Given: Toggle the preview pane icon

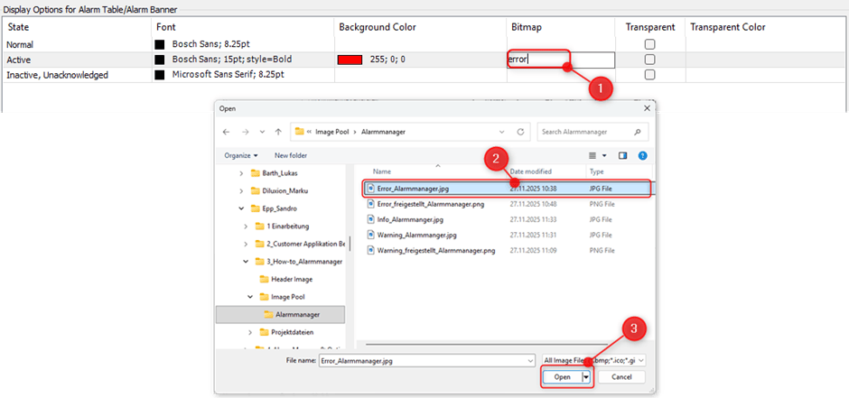Looking at the screenshot, I should [622, 155].
